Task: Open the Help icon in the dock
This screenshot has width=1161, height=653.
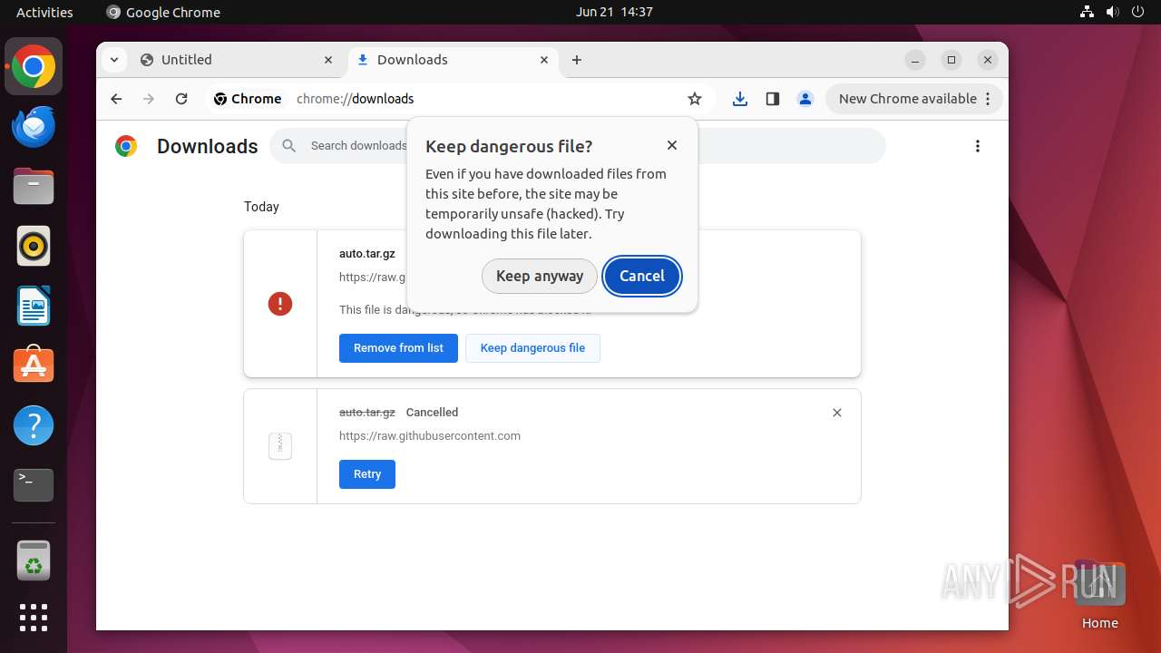Action: (x=34, y=425)
